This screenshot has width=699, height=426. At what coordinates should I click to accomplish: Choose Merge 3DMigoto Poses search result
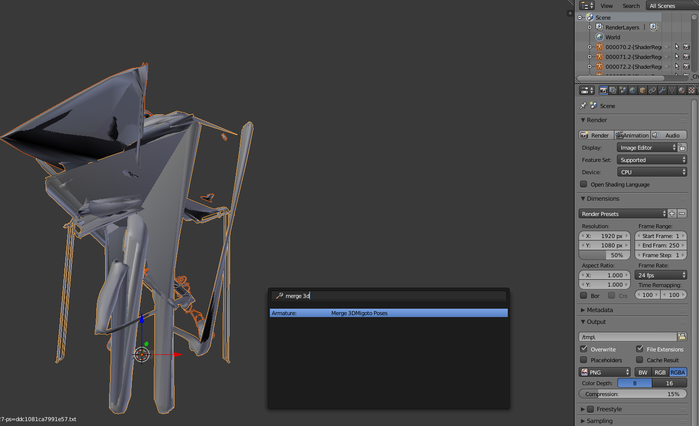(x=389, y=313)
